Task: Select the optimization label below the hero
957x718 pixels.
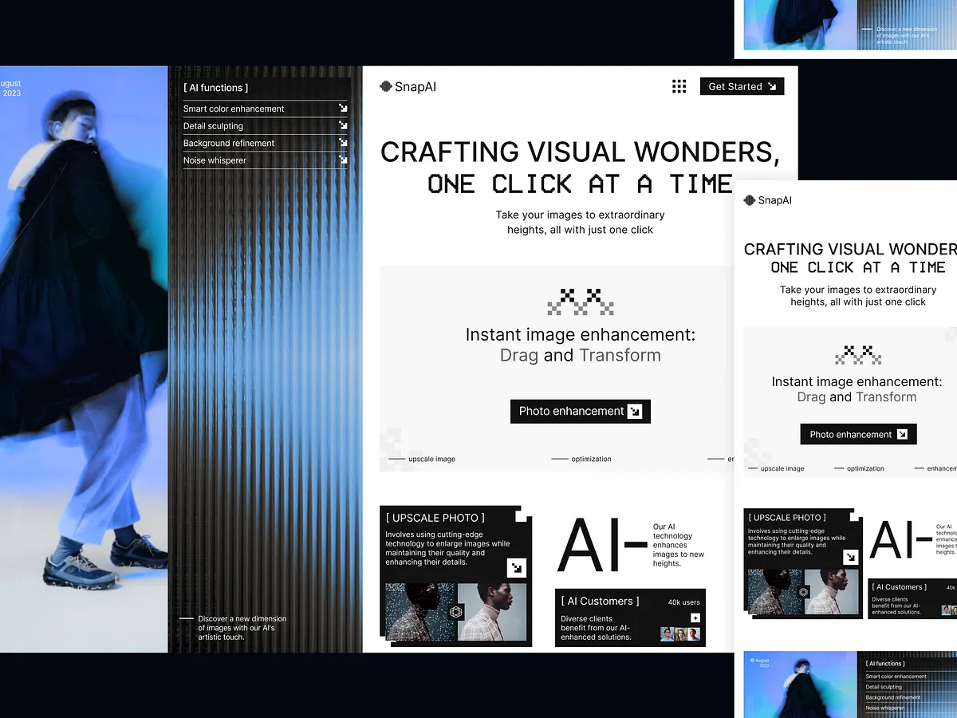Action: point(592,459)
